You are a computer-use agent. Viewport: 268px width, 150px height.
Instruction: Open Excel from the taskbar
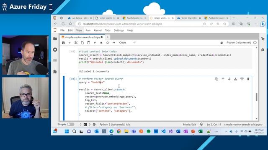pos(200,131)
